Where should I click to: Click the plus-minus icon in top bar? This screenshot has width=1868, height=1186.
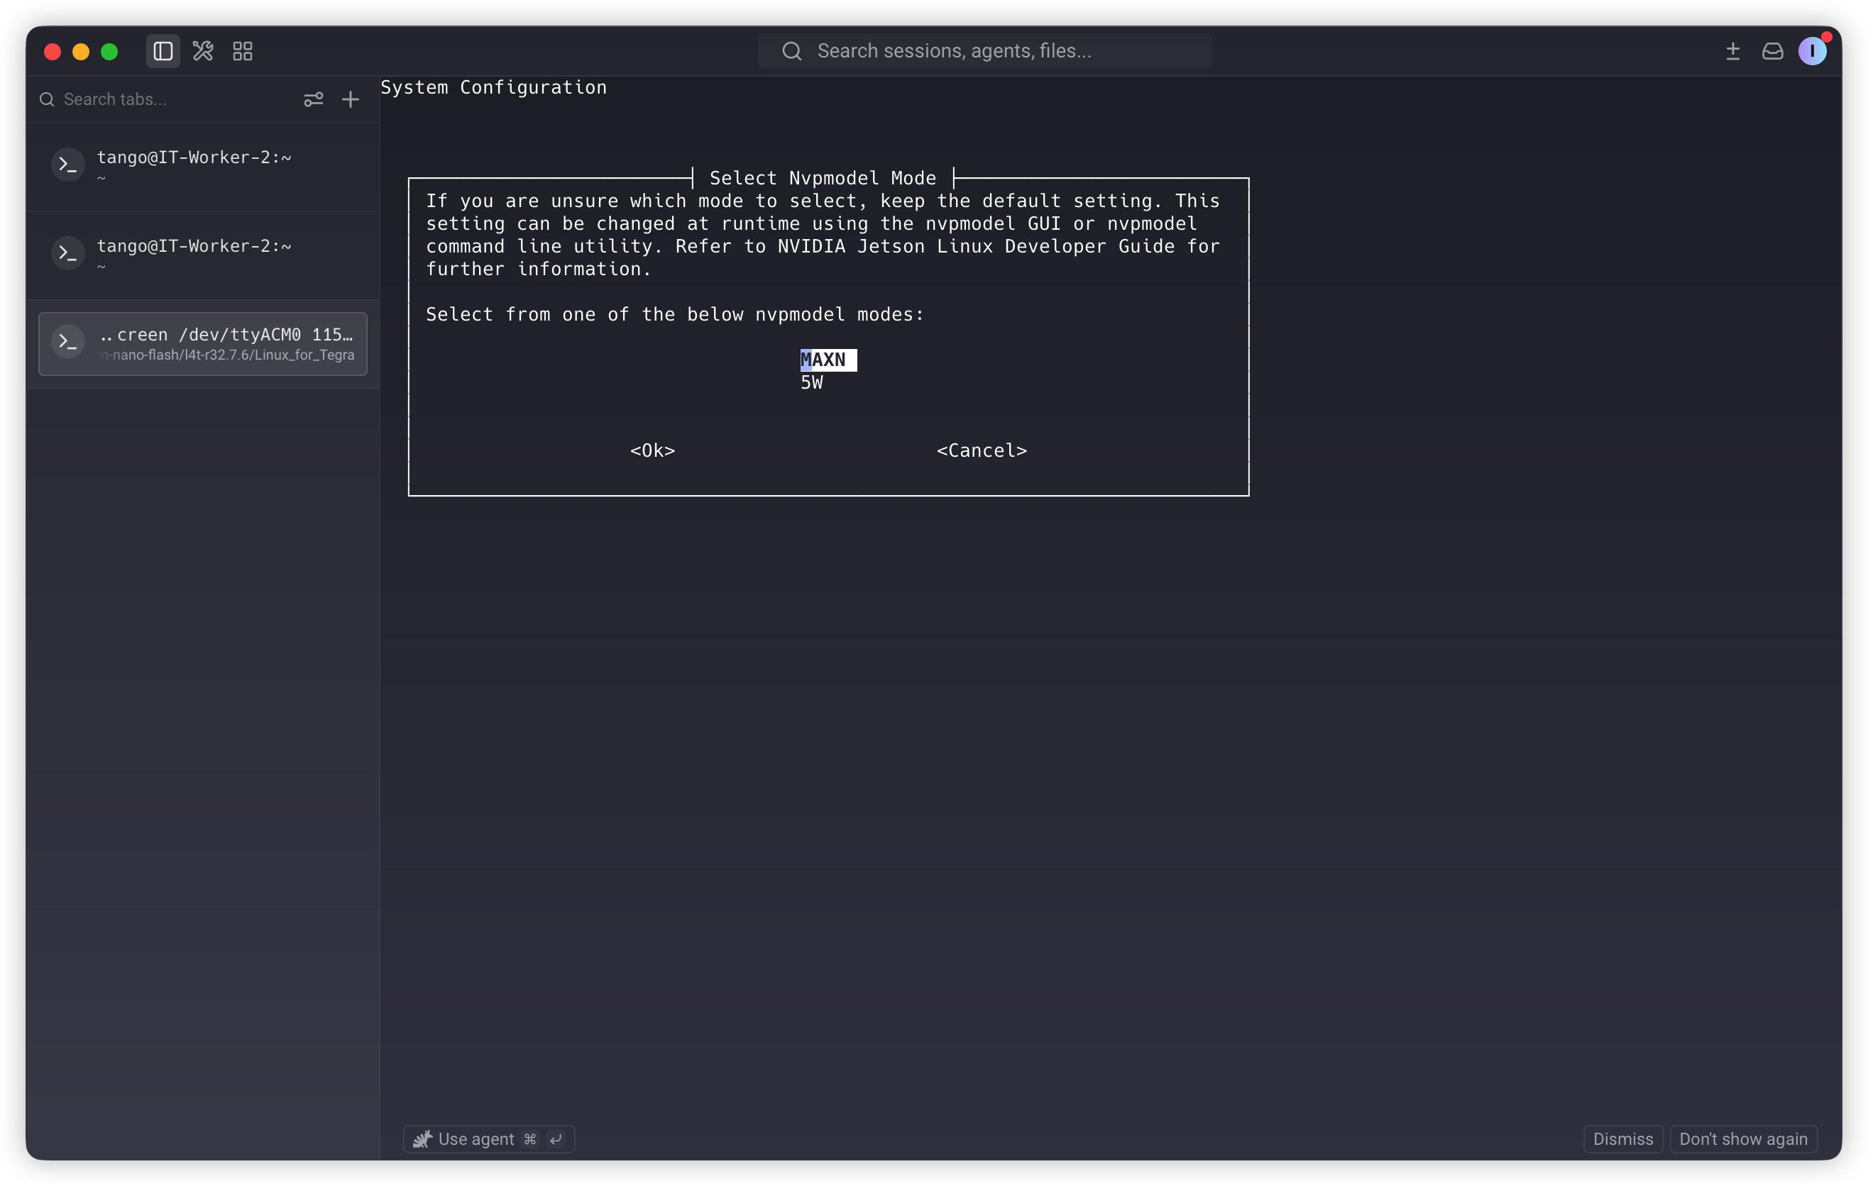(x=1732, y=51)
